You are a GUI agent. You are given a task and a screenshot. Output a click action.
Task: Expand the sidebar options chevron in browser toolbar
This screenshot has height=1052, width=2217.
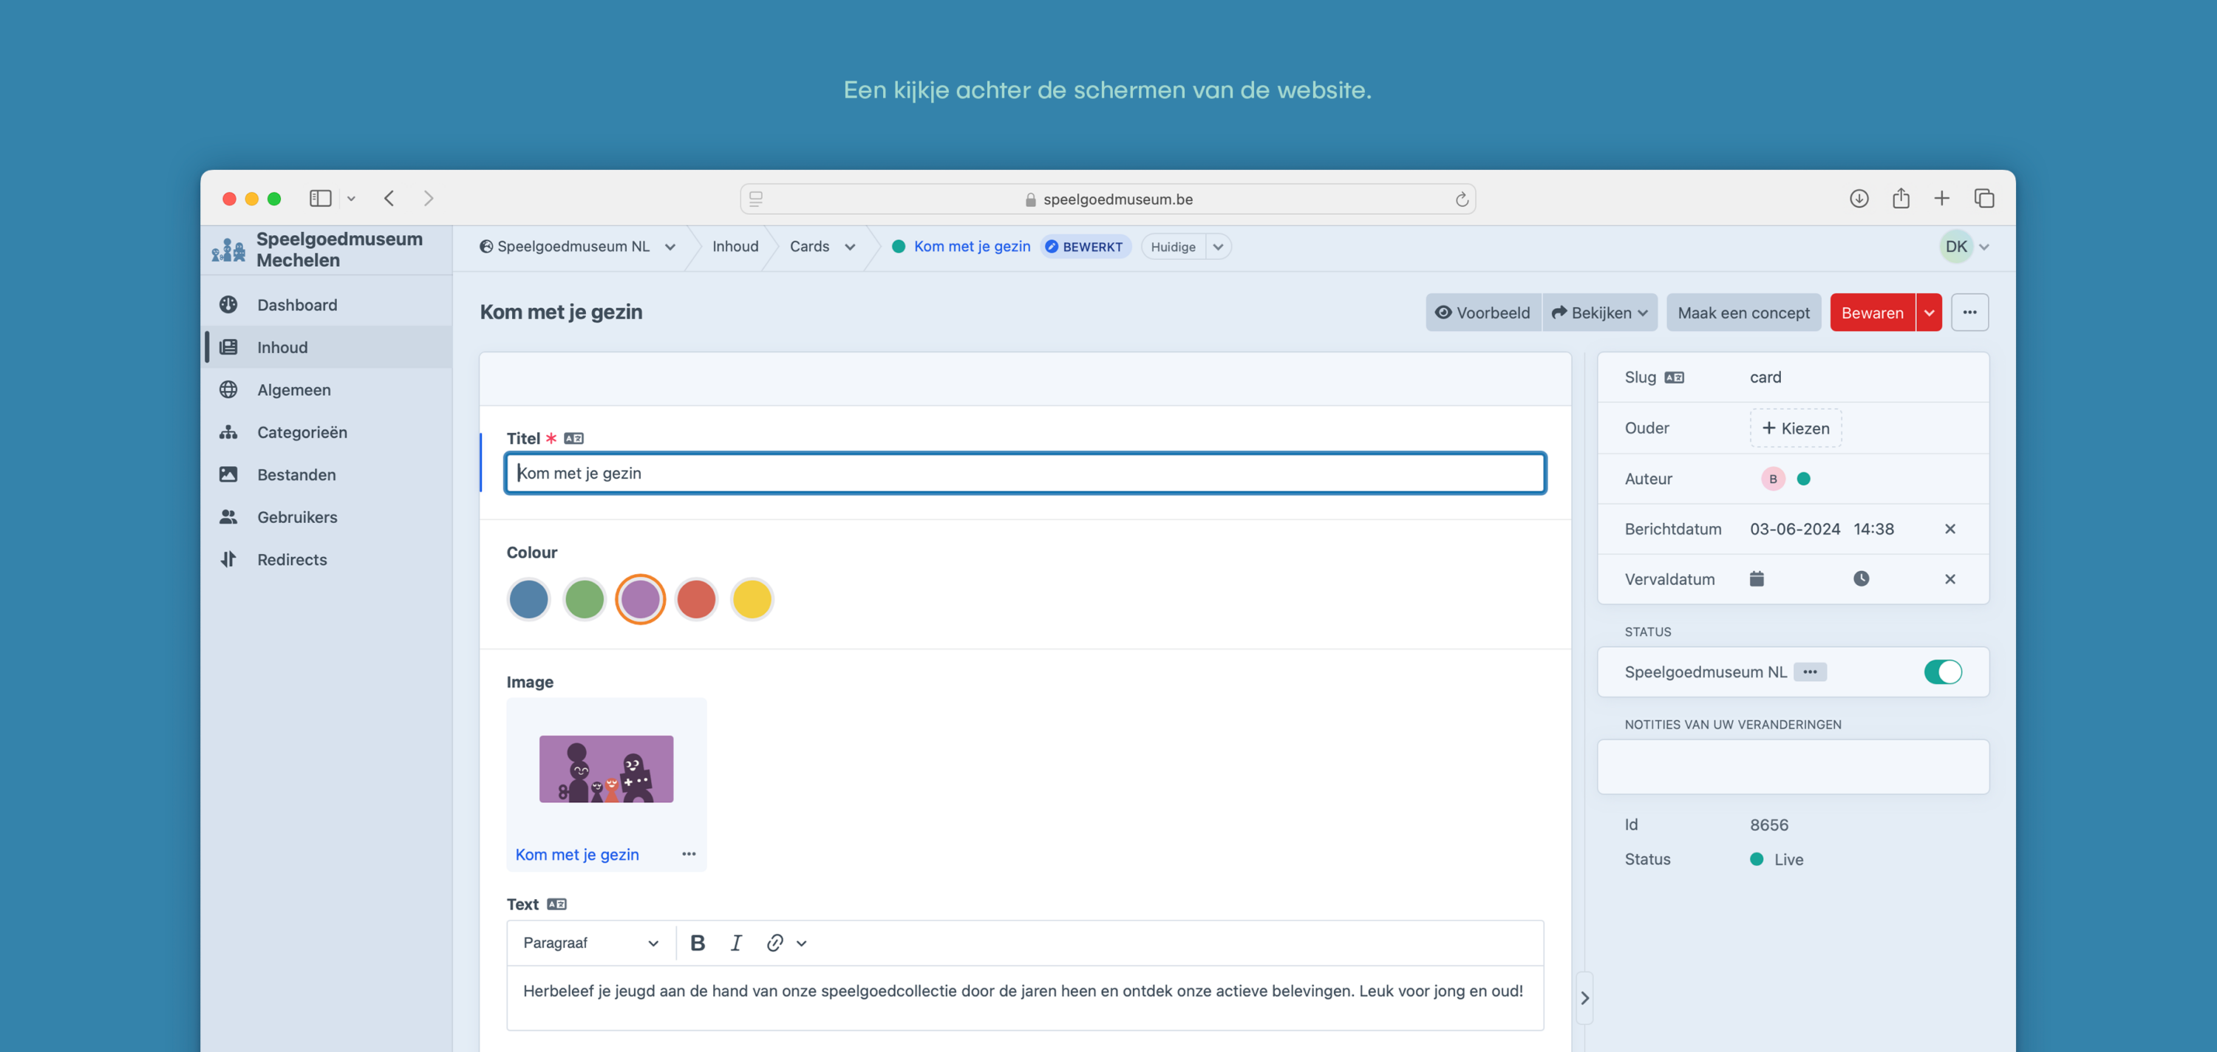[x=351, y=199]
